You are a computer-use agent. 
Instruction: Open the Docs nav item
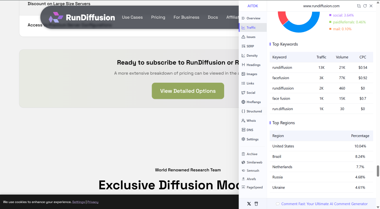(213, 17)
